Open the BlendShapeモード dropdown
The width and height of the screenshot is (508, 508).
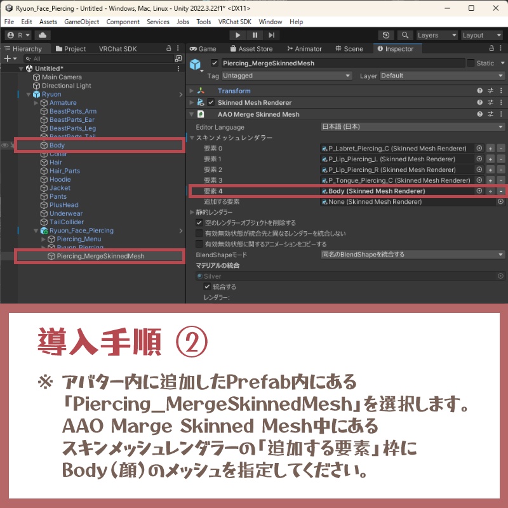412,255
